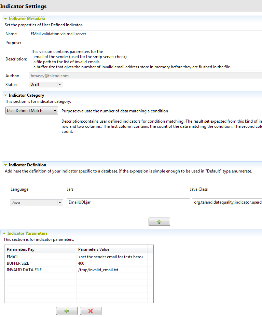
Task: Collapse the Indicator Definition section
Action: [x=5, y=165]
